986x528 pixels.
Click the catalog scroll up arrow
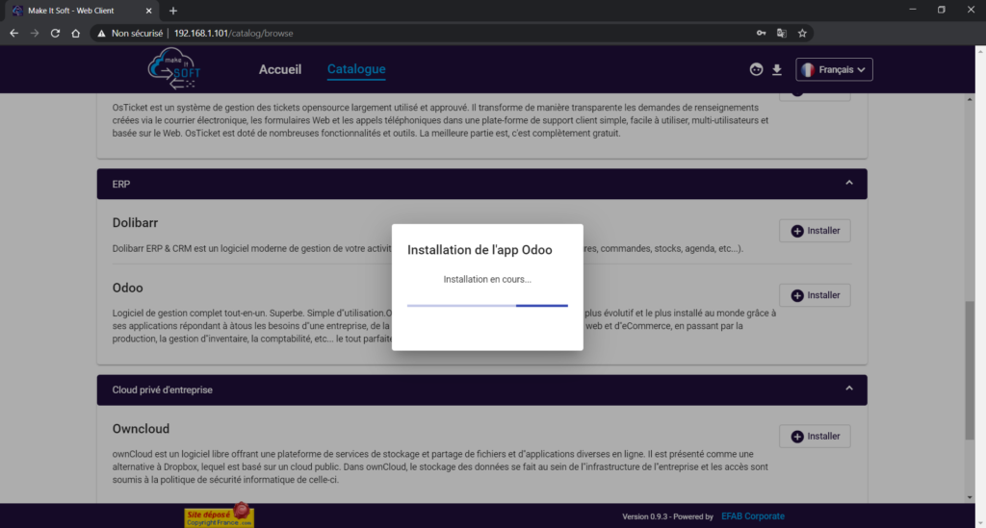(969, 99)
